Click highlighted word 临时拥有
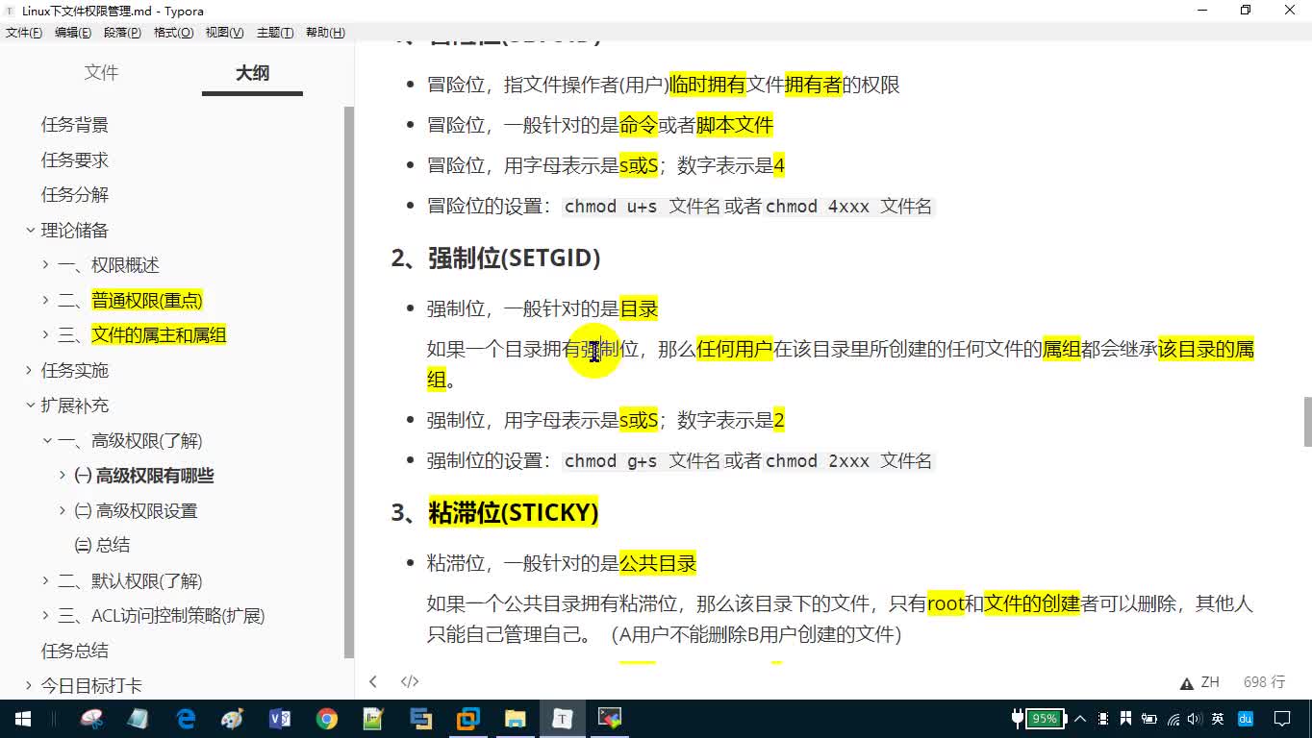The height and width of the screenshot is (738, 1312). (708, 85)
